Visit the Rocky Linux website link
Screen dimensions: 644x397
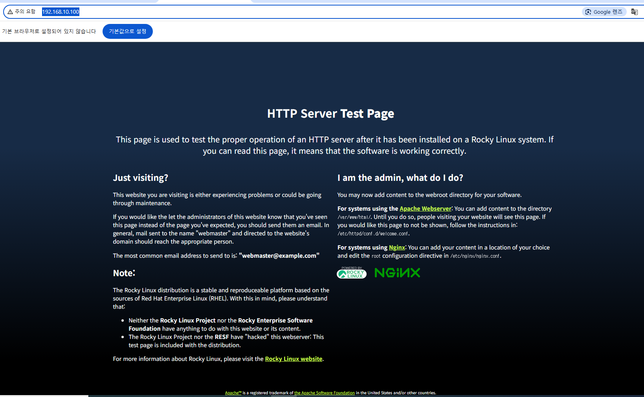(x=294, y=359)
